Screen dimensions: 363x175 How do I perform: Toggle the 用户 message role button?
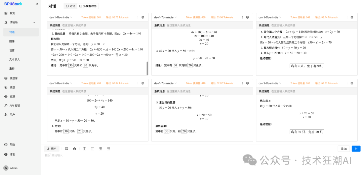coord(52,149)
